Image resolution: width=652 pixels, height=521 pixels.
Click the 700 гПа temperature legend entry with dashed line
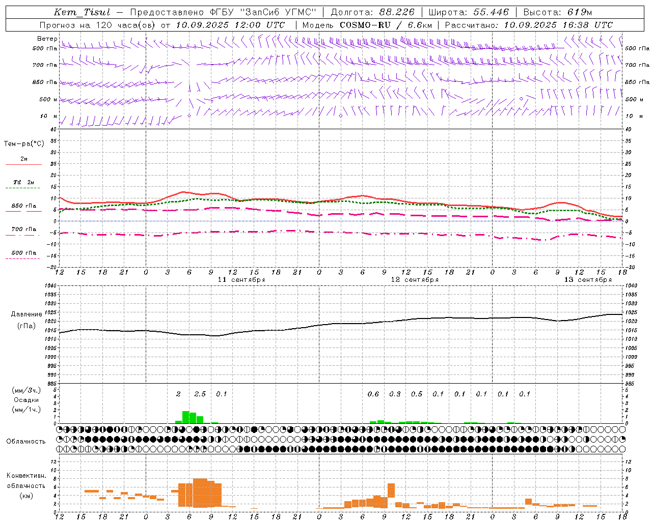pos(24,229)
